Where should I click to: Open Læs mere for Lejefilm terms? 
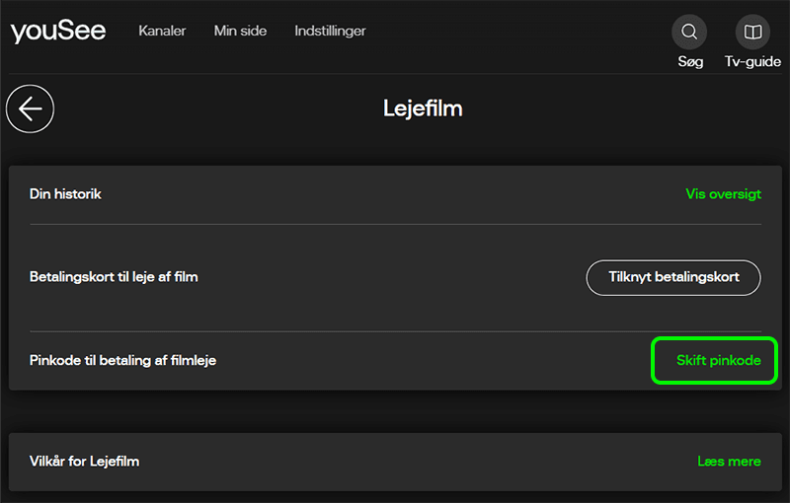[729, 462]
